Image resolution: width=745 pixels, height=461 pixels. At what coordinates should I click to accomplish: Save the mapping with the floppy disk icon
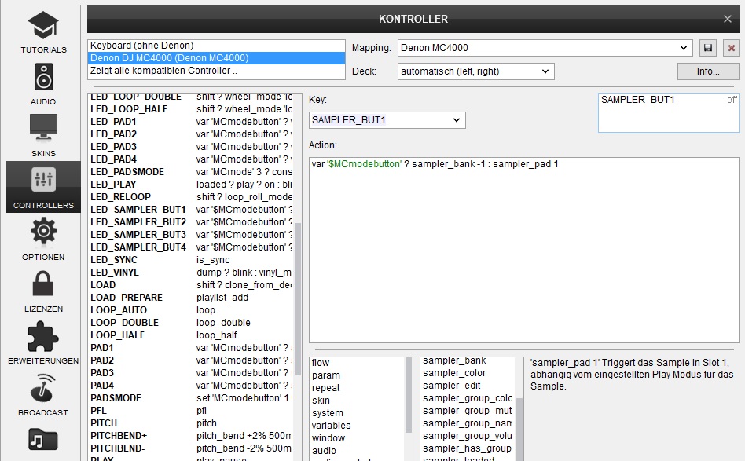point(708,47)
